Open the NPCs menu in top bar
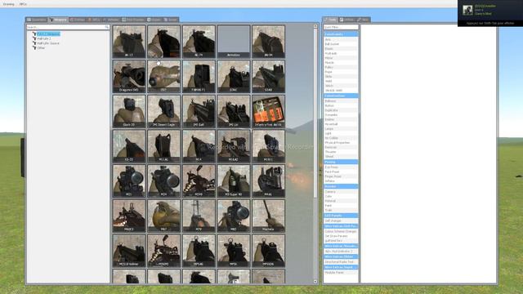523x294 pixels. [x=23, y=4]
